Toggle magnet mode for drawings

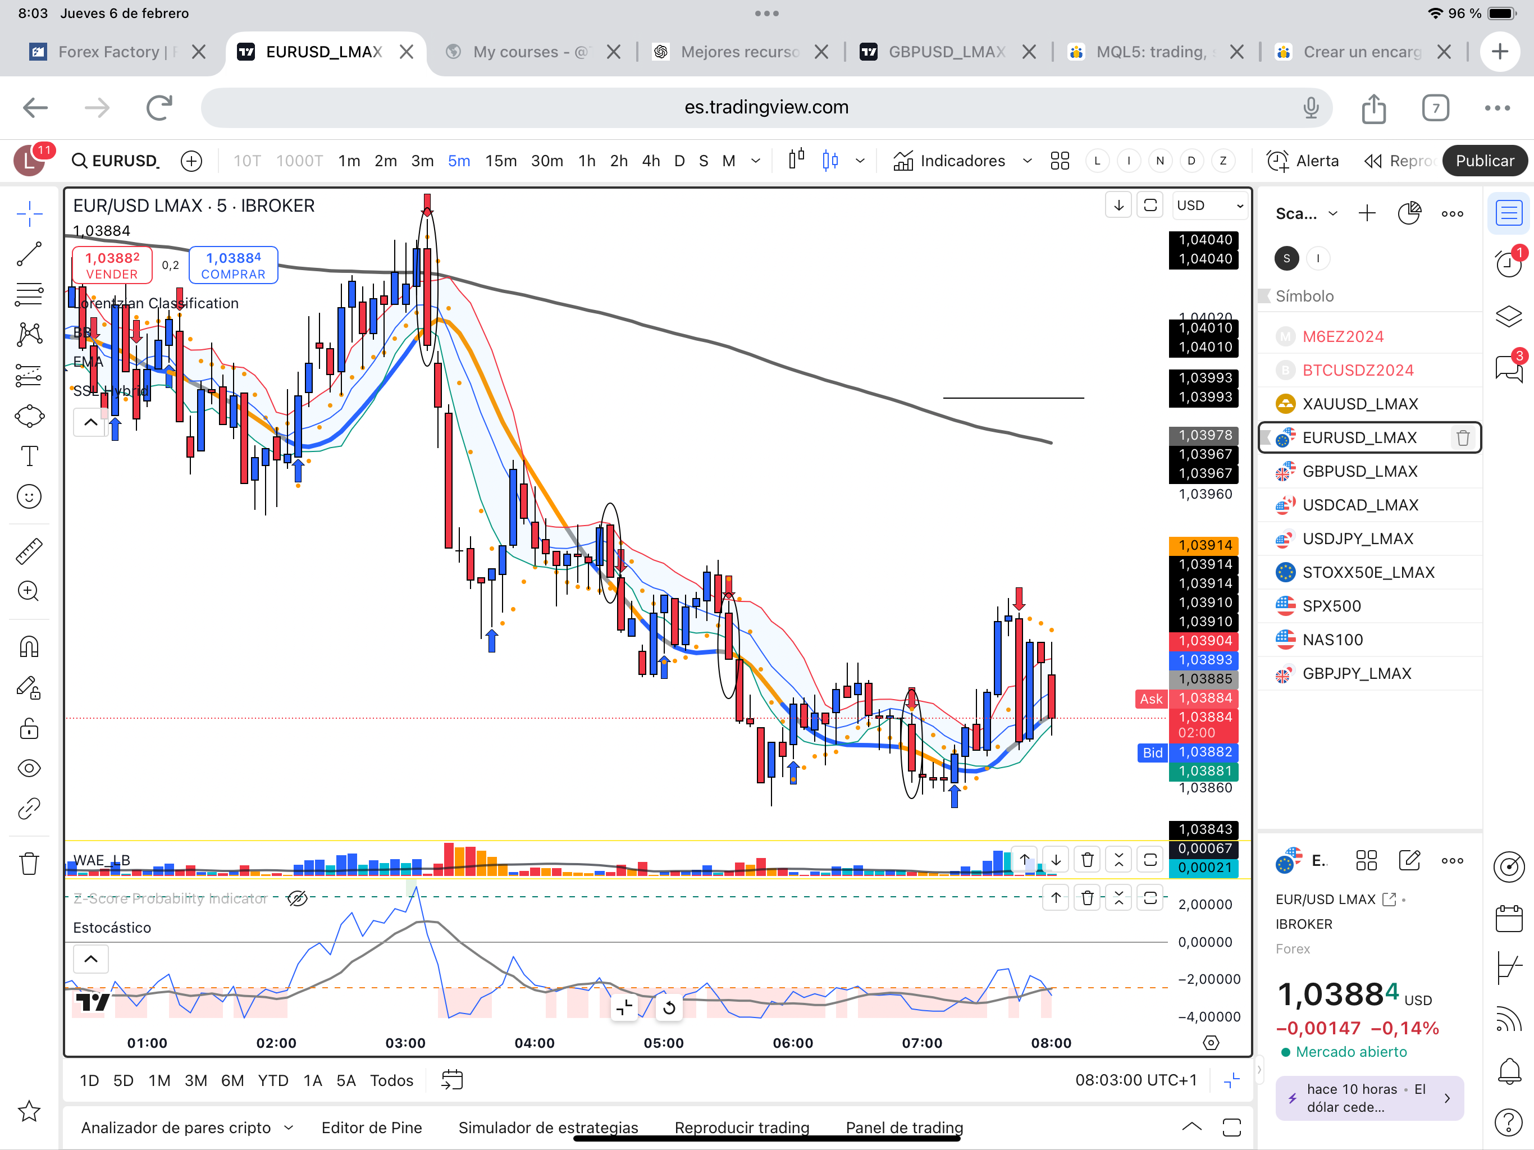[29, 646]
